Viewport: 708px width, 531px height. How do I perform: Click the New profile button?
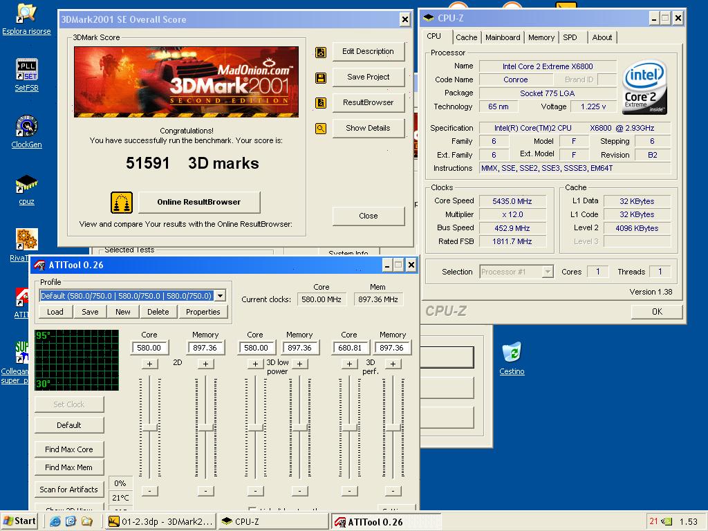(x=123, y=312)
